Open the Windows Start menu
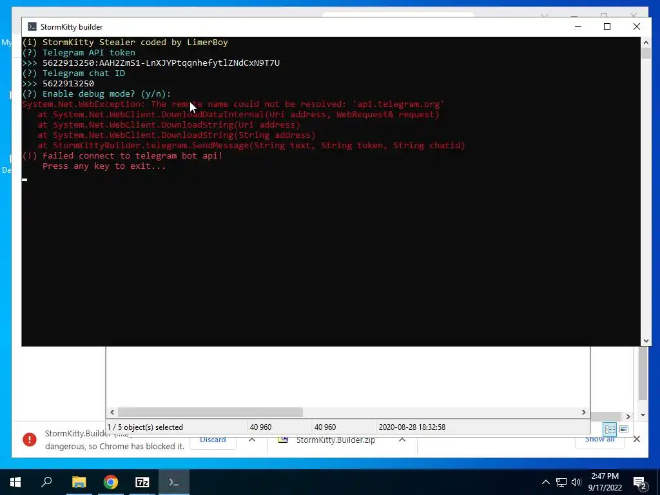 pyautogui.click(x=15, y=482)
